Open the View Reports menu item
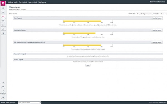 (42, 2)
